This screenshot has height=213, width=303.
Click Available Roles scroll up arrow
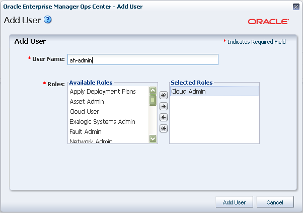pos(153,90)
